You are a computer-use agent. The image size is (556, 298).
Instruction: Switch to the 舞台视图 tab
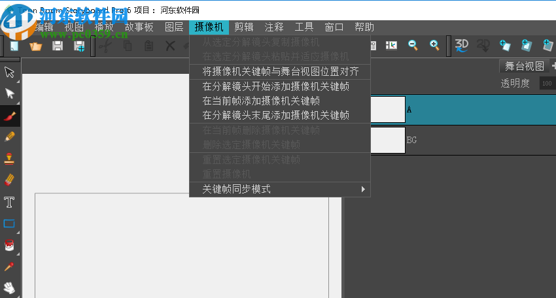click(x=525, y=66)
